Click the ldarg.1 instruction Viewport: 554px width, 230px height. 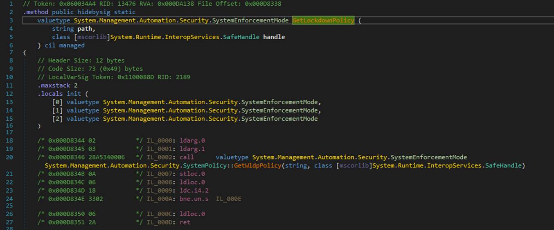point(192,149)
